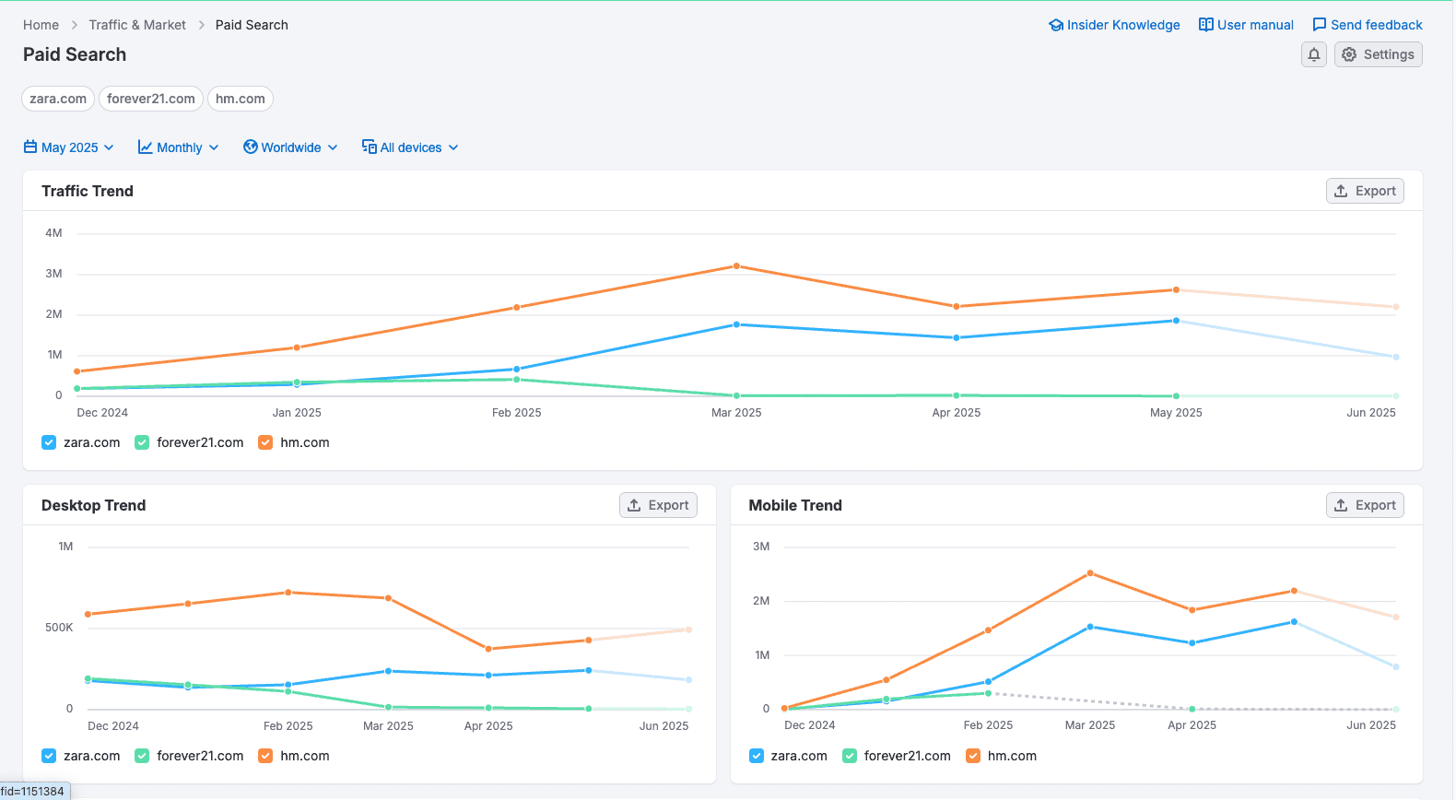Click hm.com Feb 2025 peak point in Desktop Trend
This screenshot has width=1456, height=800.
coord(288,593)
